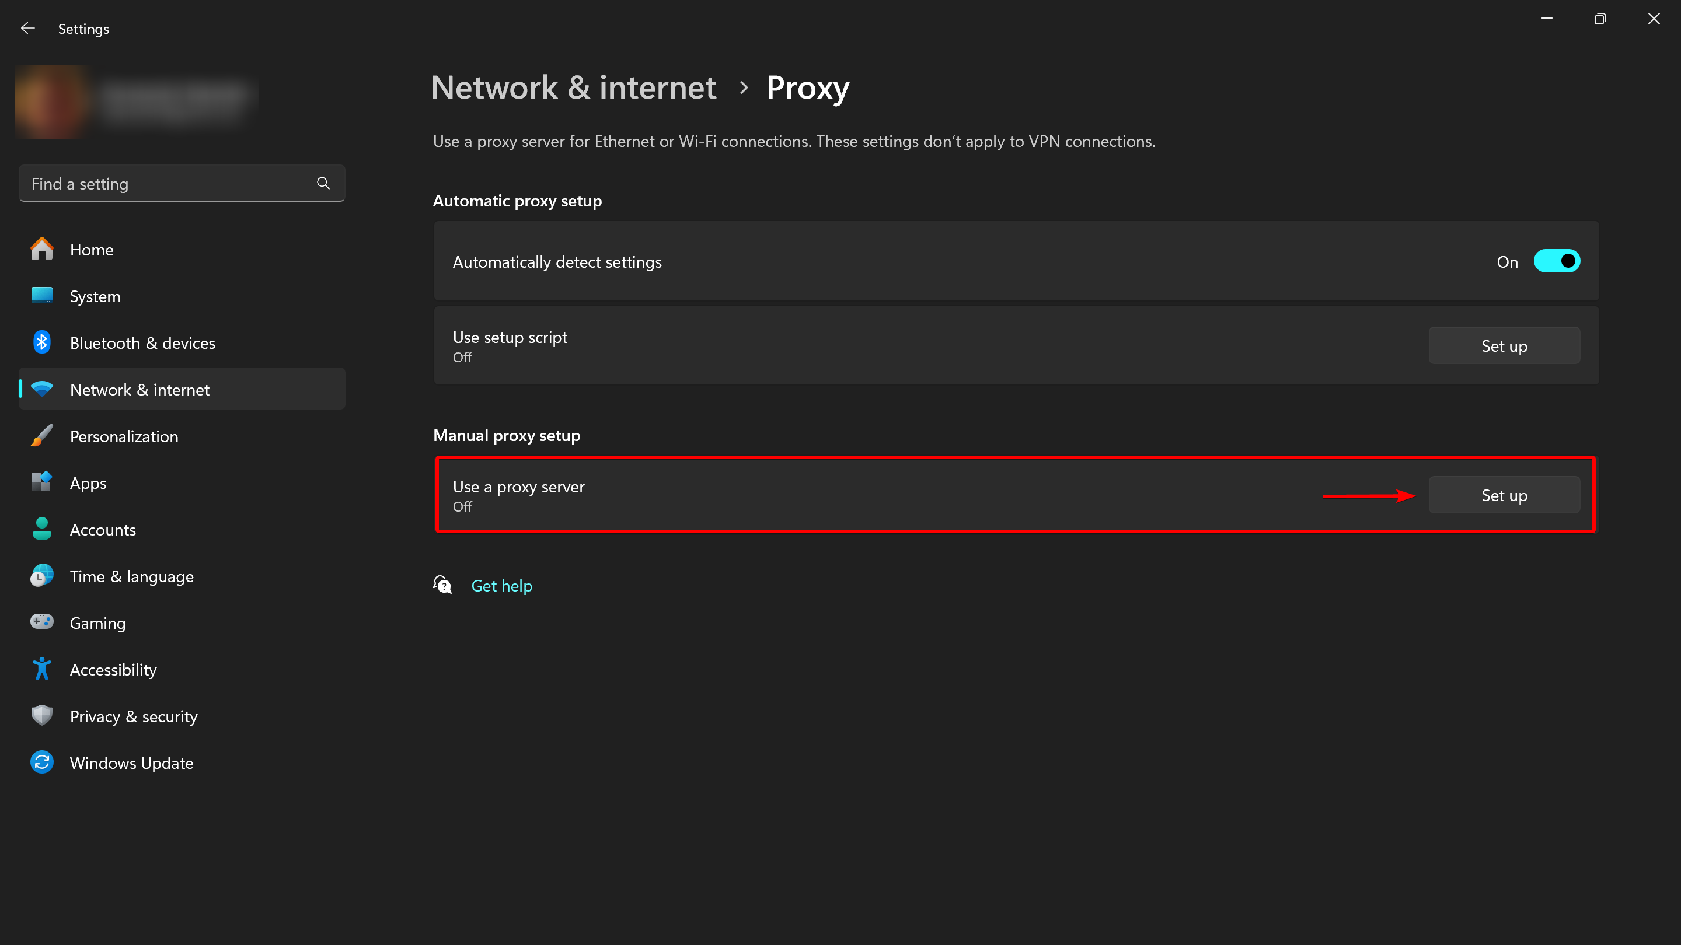Click the back arrow in Settings
Image resolution: width=1681 pixels, height=945 pixels.
pyautogui.click(x=27, y=28)
